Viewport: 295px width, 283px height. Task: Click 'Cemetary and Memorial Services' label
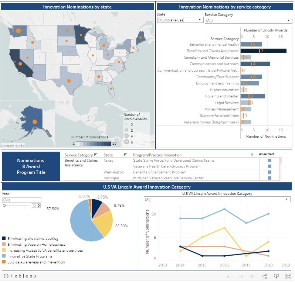[211, 57]
